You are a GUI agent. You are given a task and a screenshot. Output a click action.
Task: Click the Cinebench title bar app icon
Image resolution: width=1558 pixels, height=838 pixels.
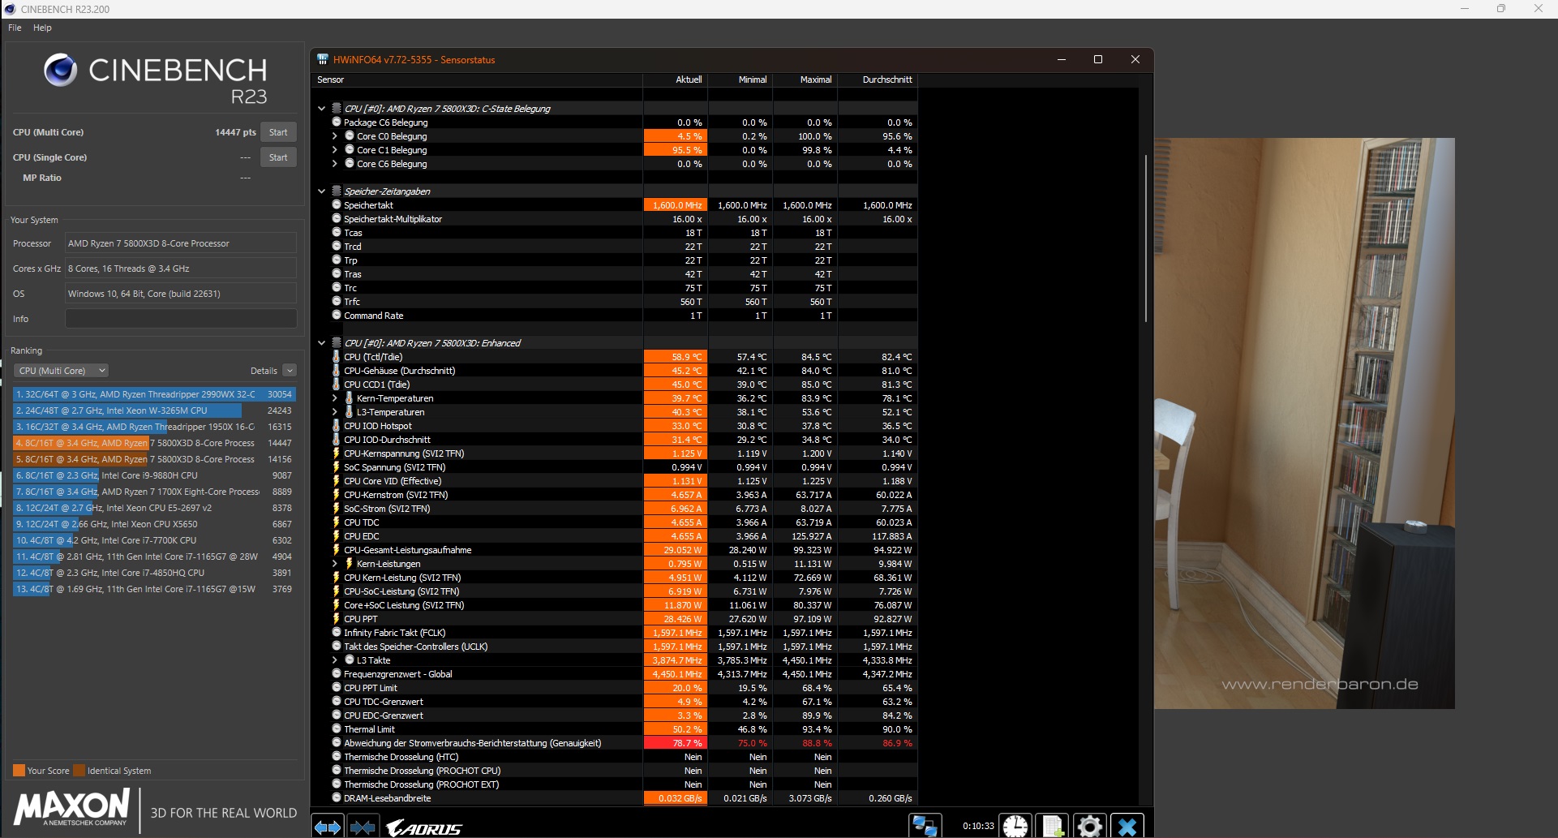pyautogui.click(x=10, y=9)
